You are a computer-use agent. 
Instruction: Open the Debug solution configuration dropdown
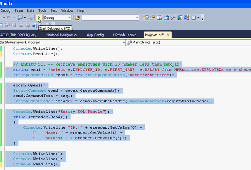(69, 18)
